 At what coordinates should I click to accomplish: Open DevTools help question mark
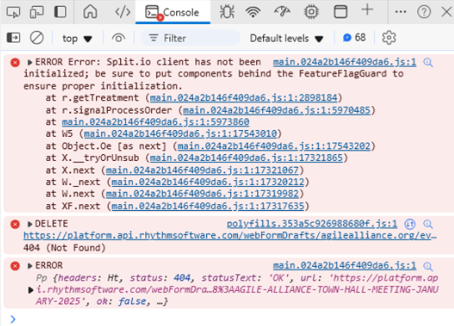click(x=424, y=13)
